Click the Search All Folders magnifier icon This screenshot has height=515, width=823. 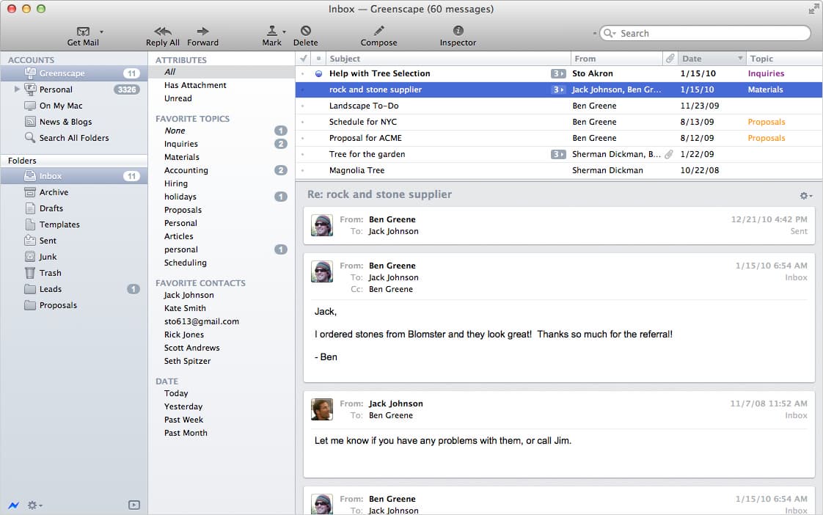click(x=31, y=137)
